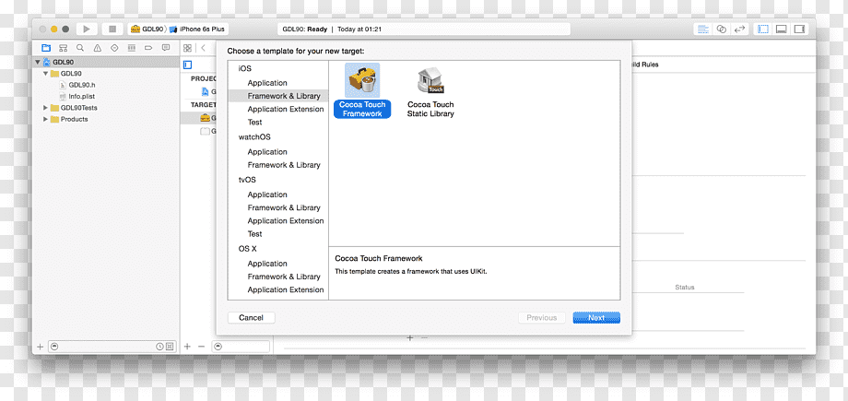Select watchOS Framework & Library category
Image resolution: width=848 pixels, height=401 pixels.
[284, 165]
